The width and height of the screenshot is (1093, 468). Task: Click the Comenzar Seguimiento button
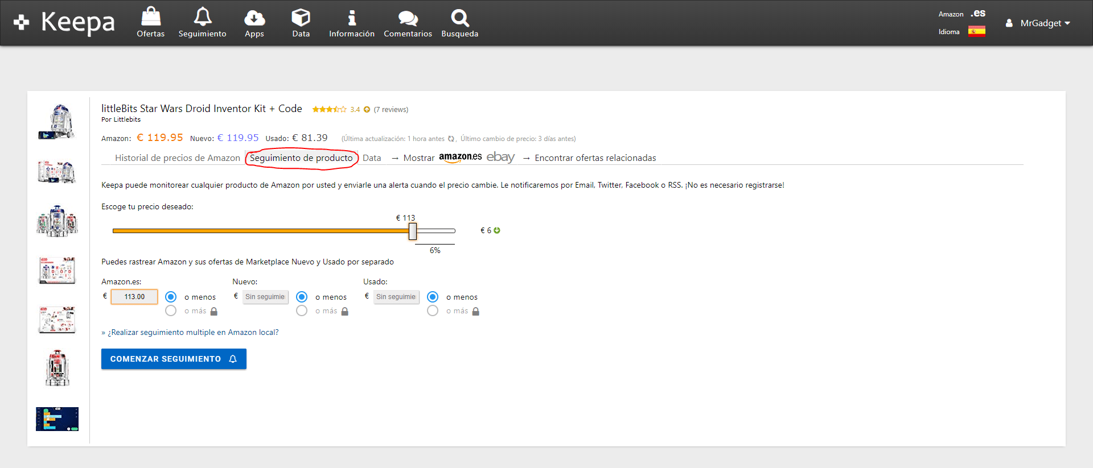174,359
